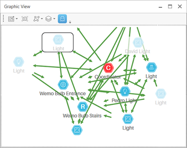Select the red Coordinator node
Image resolution: width=187 pixels, height=148 pixels.
click(x=108, y=68)
